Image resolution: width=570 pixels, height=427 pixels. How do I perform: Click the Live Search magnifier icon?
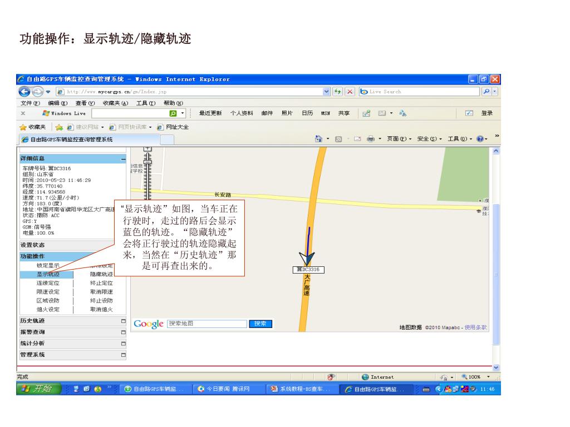coord(486,91)
